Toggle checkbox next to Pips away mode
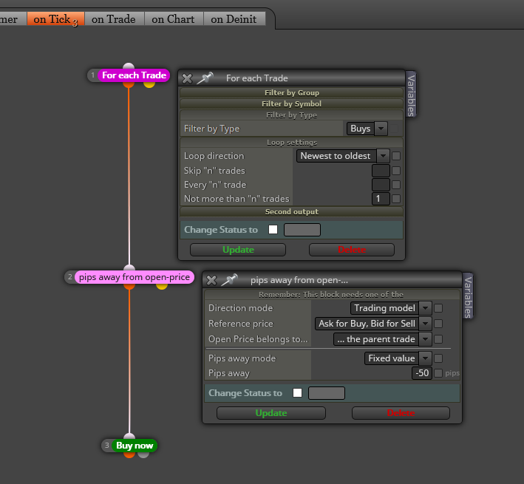 coord(438,358)
